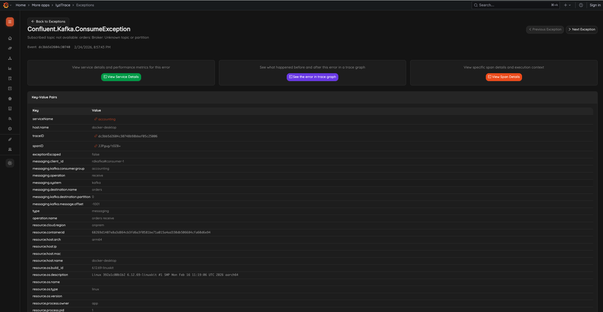
Task: Click the Grafana logo in top bar
Action: [6, 5]
